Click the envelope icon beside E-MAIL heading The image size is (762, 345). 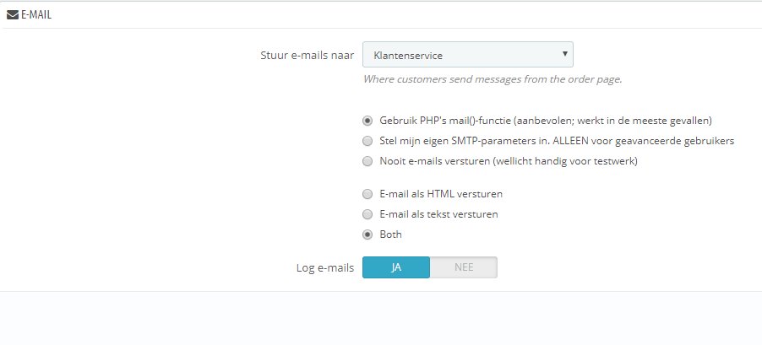13,14
